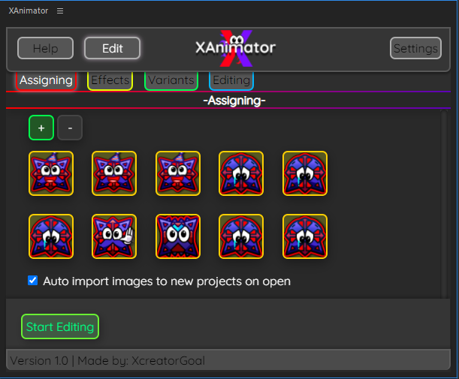Select first crying character in bottom row

point(51,236)
